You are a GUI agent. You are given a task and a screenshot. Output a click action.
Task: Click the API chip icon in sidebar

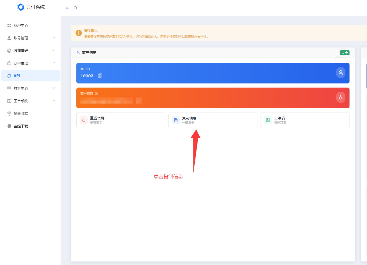tap(9, 76)
